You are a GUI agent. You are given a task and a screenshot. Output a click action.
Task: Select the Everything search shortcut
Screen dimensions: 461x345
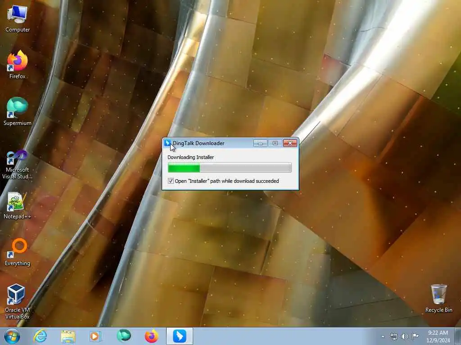(x=18, y=252)
